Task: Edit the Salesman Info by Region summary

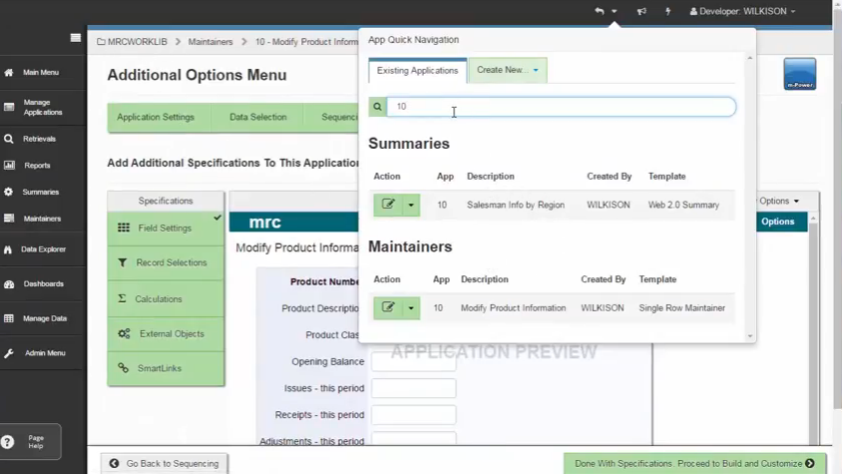Action: [x=388, y=205]
